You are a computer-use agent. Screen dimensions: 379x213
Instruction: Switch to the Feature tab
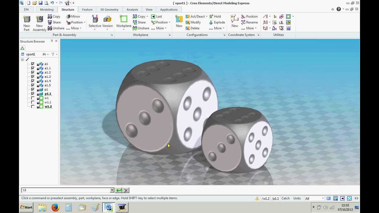pos(87,9)
